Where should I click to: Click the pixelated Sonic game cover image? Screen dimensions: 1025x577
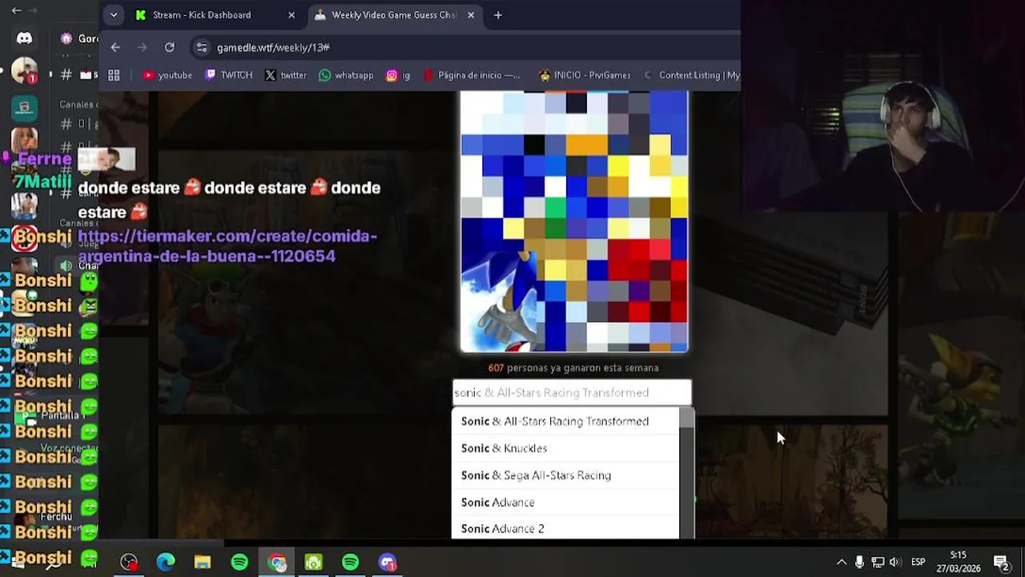[x=574, y=222]
